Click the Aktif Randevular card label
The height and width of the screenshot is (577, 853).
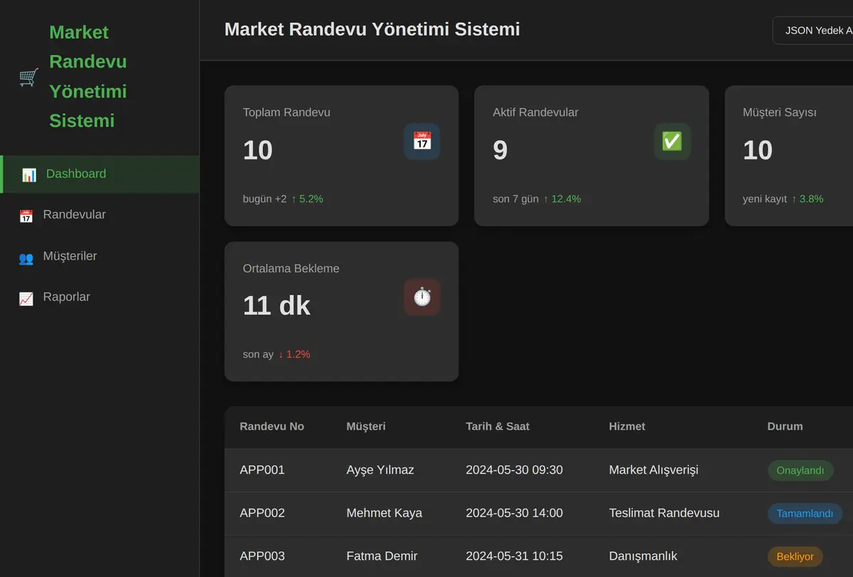(x=535, y=112)
